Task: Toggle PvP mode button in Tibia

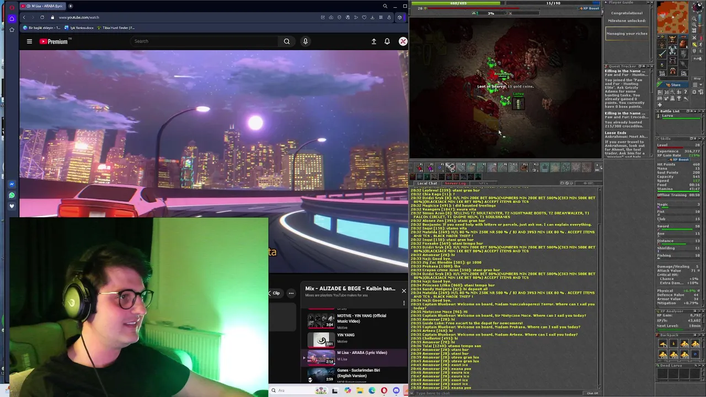Action: click(x=697, y=58)
